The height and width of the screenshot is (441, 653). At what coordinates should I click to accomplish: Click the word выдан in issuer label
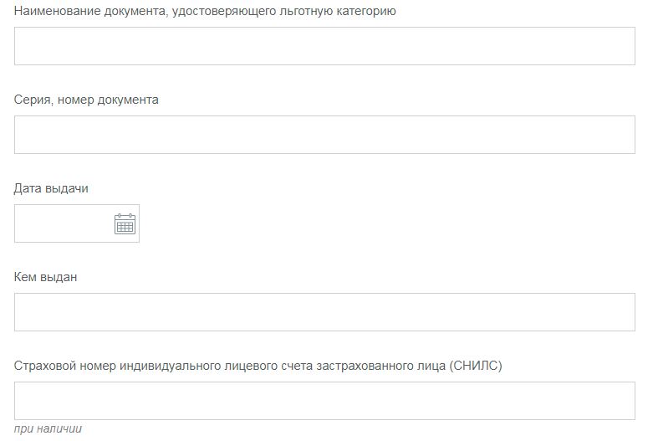[x=59, y=277]
